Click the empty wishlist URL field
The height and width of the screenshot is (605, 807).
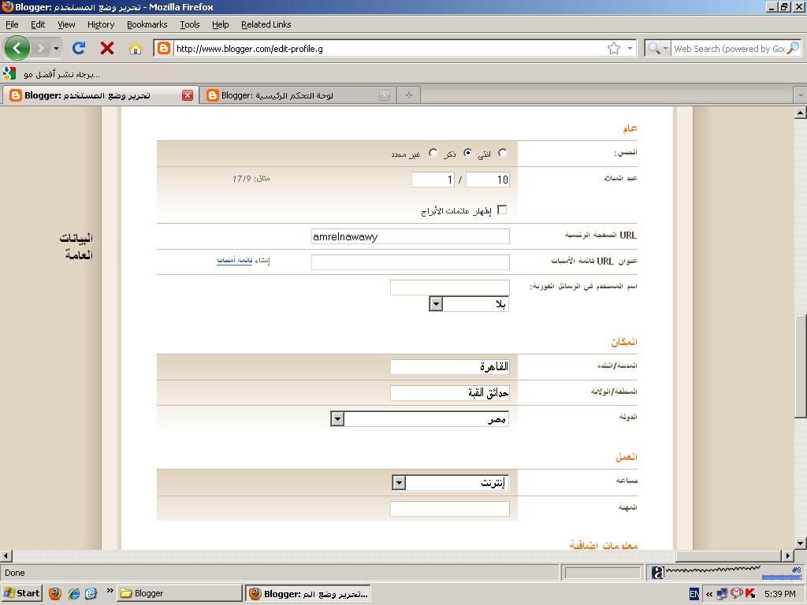click(x=410, y=262)
